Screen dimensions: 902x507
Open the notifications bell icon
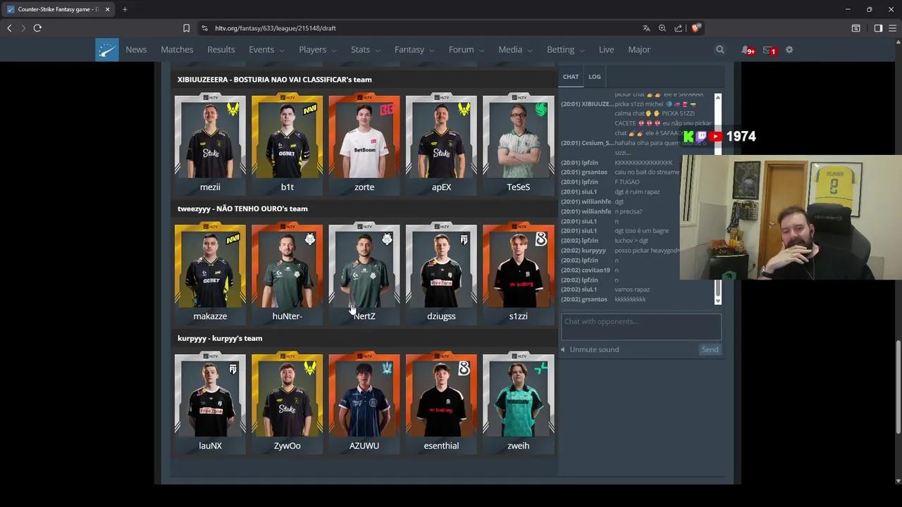746,50
